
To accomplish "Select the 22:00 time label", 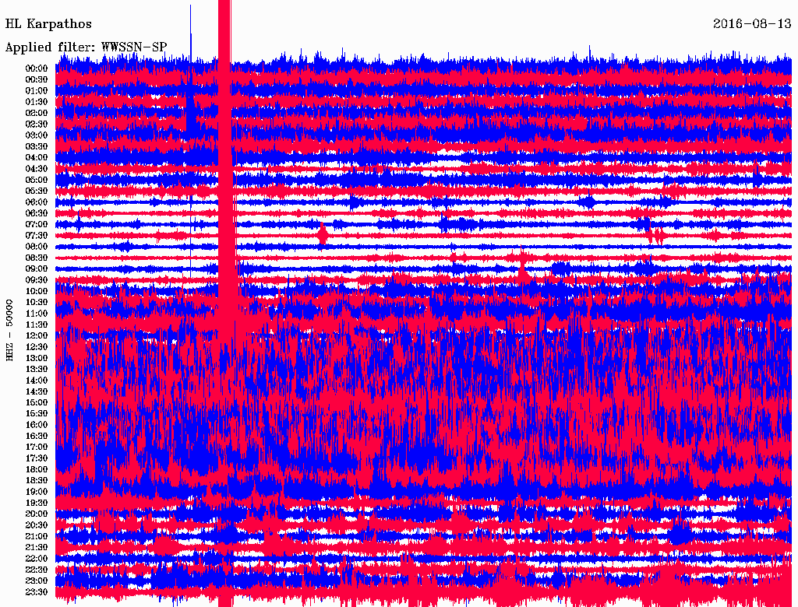I will coord(37,558).
